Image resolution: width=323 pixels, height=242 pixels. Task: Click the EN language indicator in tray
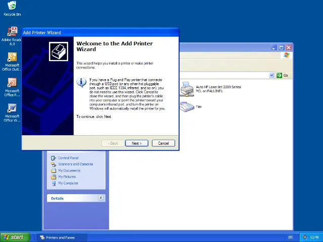pyautogui.click(x=290, y=237)
